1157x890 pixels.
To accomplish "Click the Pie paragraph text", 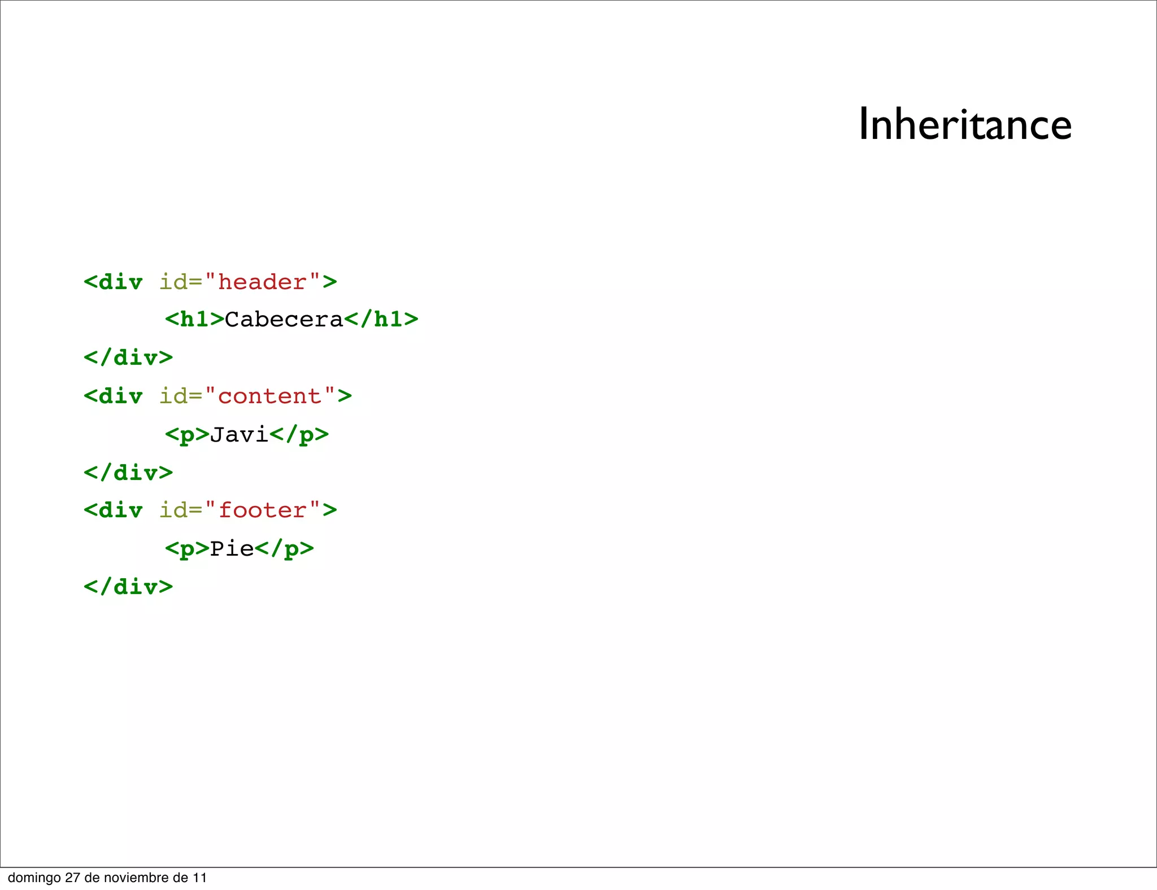I will [232, 548].
